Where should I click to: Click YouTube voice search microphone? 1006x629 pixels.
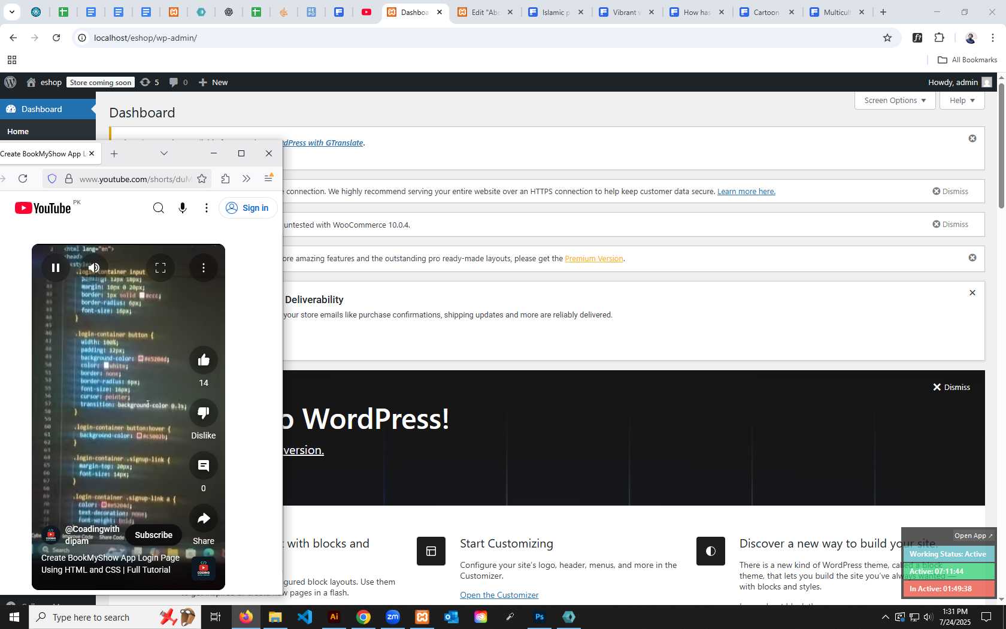point(183,208)
